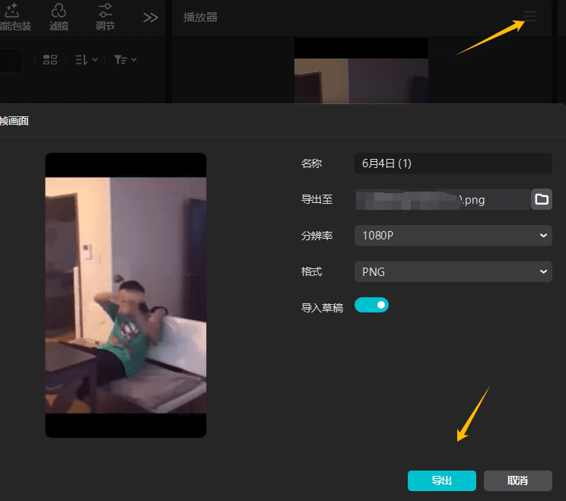566x501 pixels.
Task: Click the search box in media panel
Action: coord(9,60)
